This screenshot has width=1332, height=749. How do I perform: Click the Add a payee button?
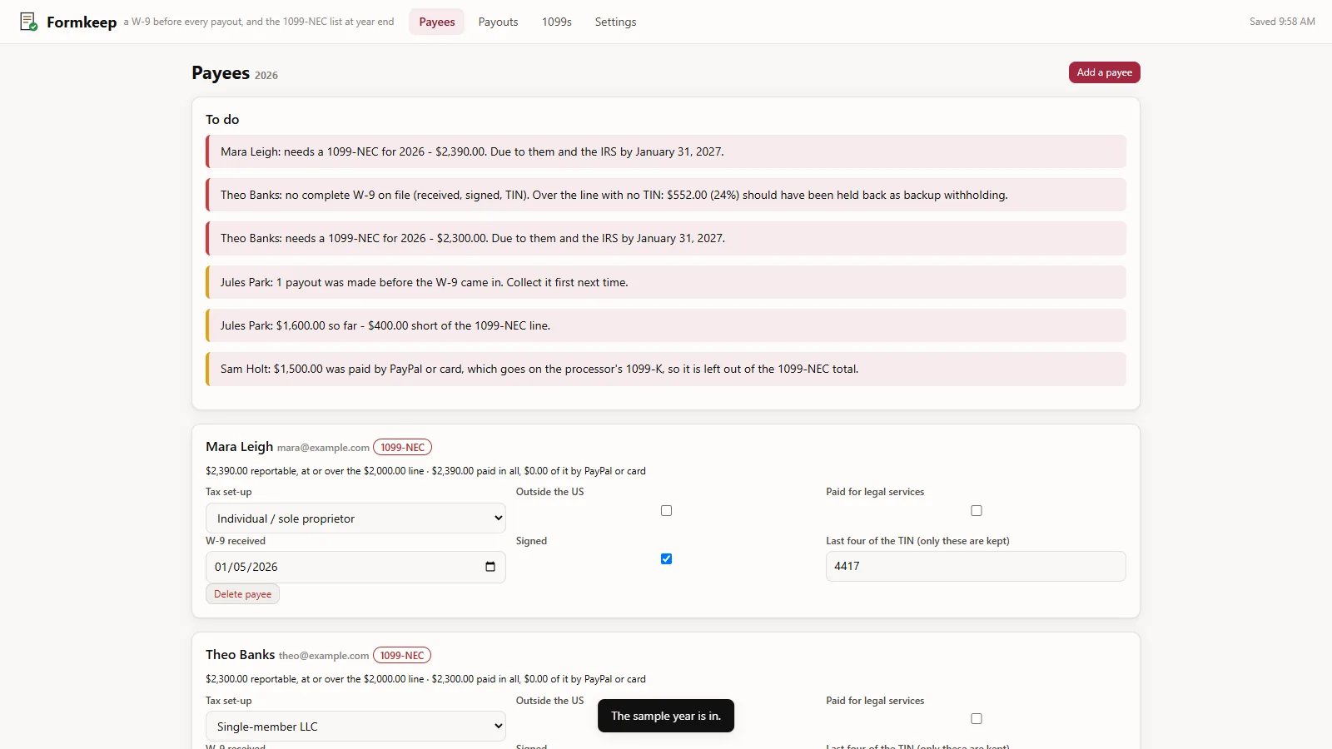coord(1104,72)
